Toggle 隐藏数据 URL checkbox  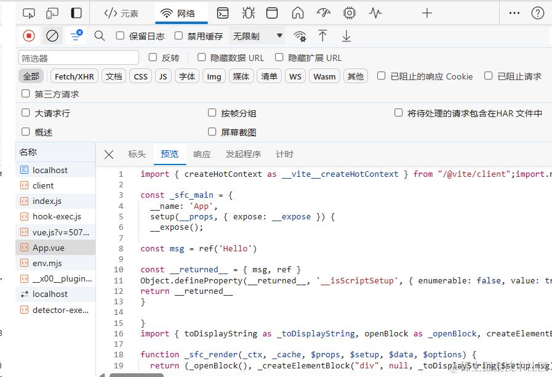click(x=201, y=57)
